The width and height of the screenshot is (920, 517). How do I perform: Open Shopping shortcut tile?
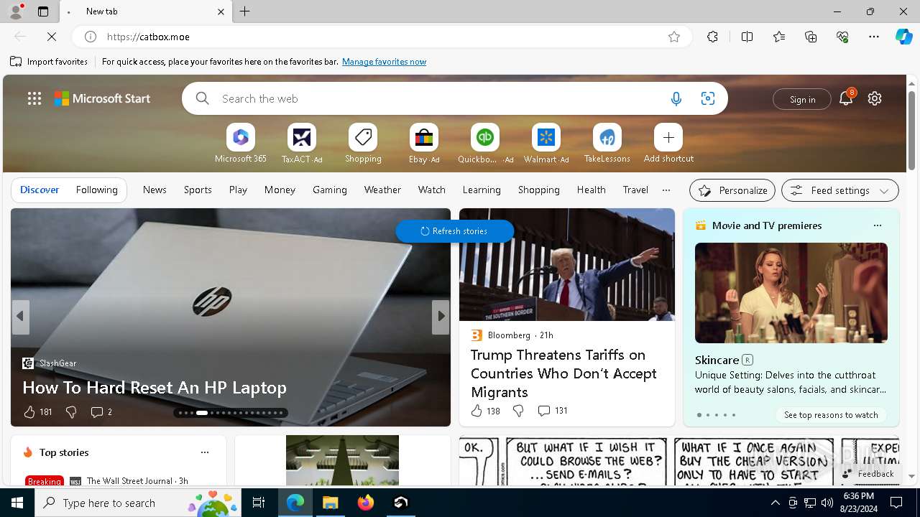click(363, 144)
